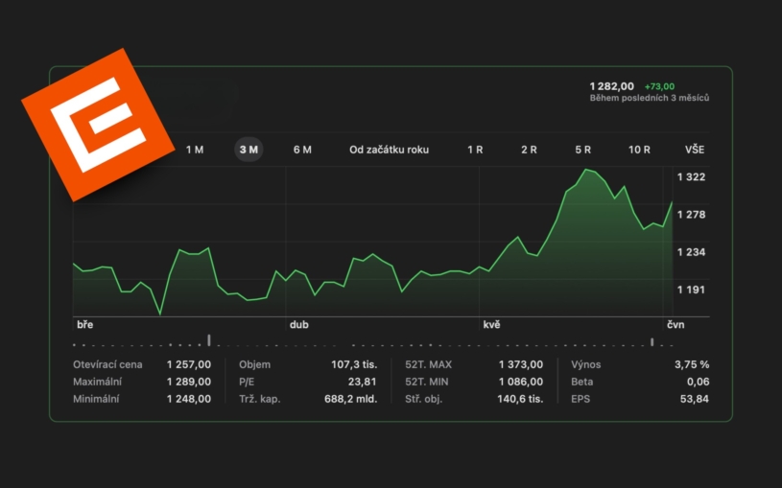Click the kvě month axis label
This screenshot has height=488, width=782.
tap(491, 324)
